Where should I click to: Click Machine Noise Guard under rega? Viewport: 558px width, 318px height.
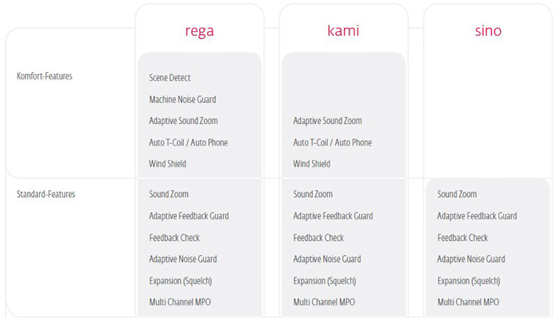182,99
